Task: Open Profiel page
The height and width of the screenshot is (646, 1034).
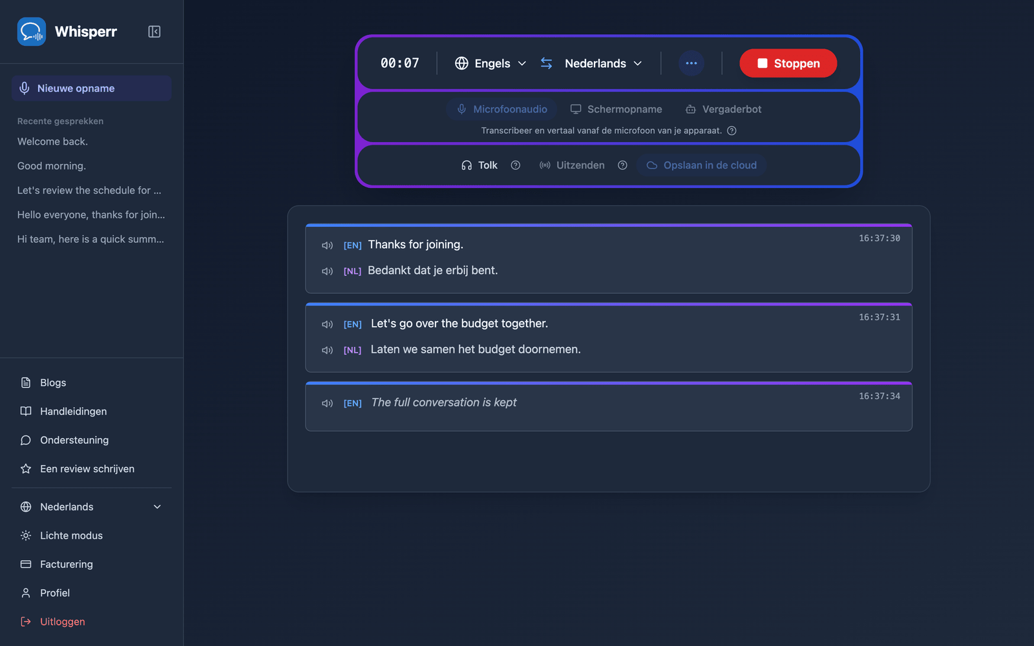Action: pos(91,593)
